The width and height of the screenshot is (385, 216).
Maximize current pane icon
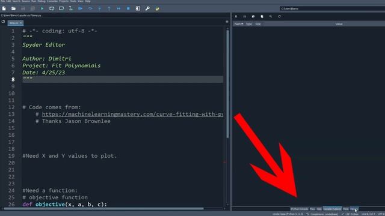click(x=138, y=8)
